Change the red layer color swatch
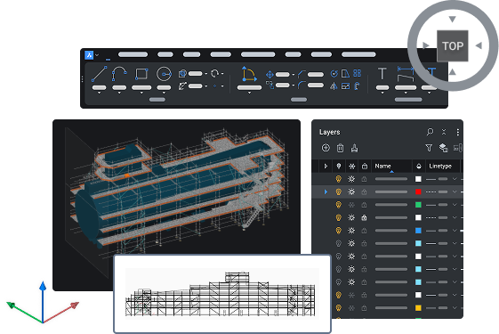 click(418, 191)
